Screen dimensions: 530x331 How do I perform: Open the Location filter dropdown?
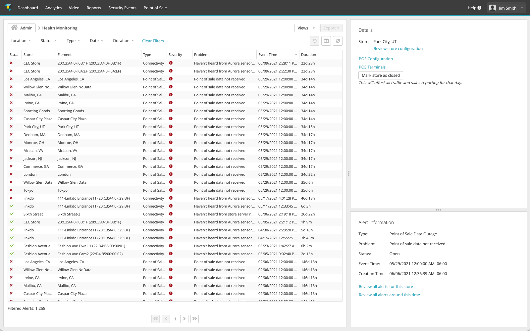click(x=21, y=41)
